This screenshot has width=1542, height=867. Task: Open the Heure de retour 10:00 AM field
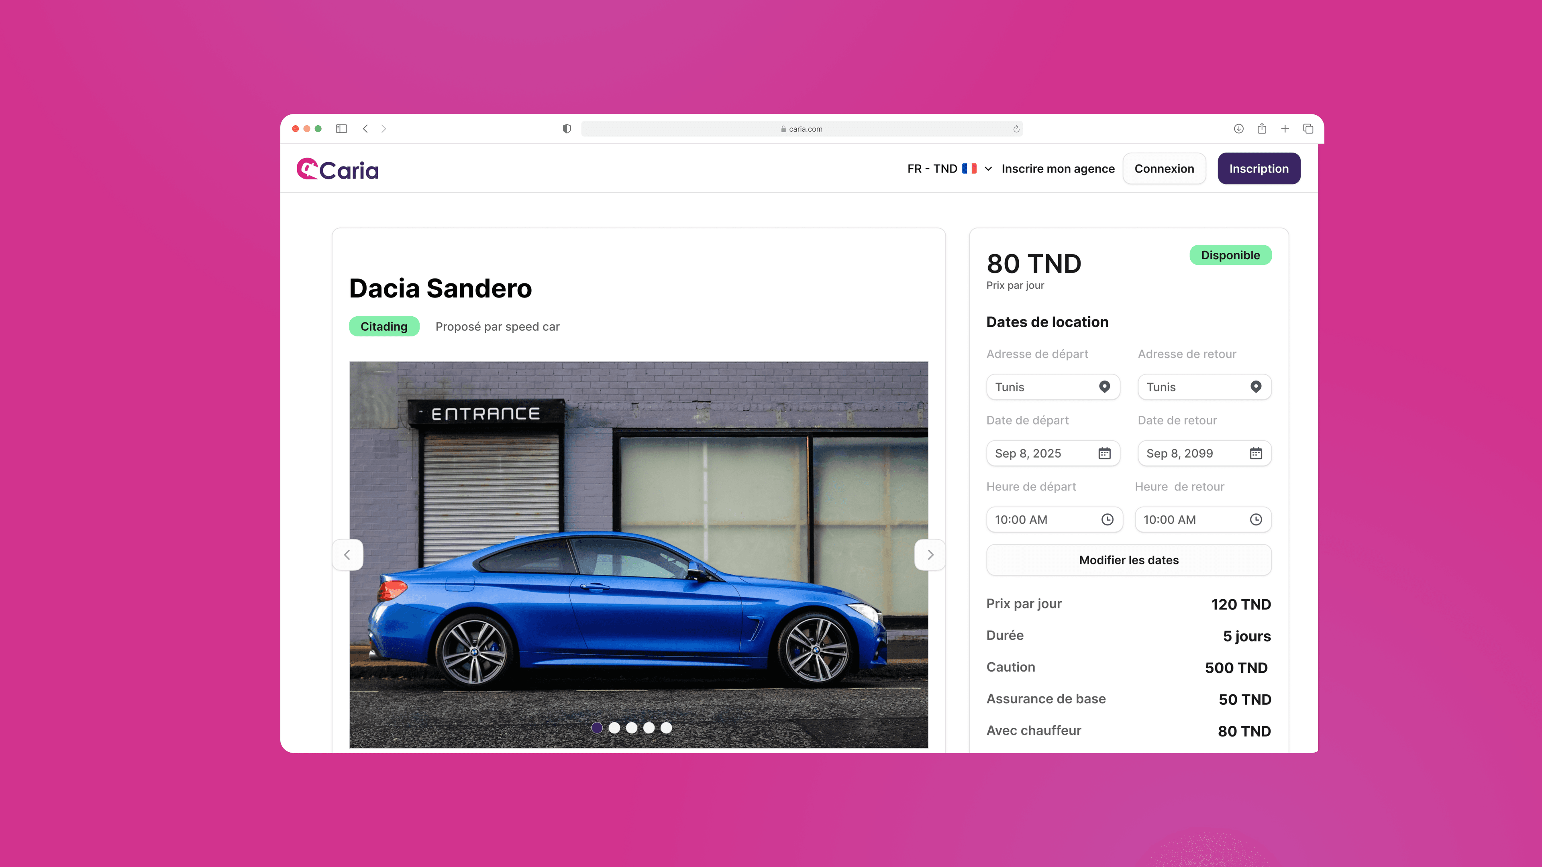1203,520
